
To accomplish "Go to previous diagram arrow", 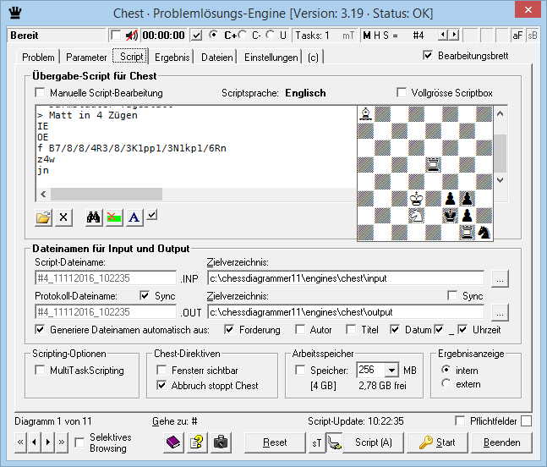I will pos(34,442).
